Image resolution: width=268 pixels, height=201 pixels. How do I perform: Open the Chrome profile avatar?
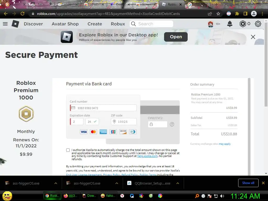coord(254,14)
